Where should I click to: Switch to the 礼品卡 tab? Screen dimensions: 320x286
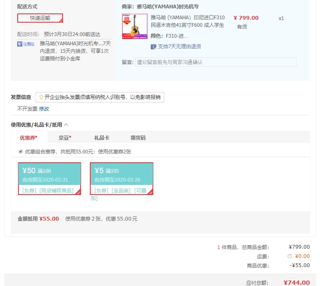(x=102, y=138)
